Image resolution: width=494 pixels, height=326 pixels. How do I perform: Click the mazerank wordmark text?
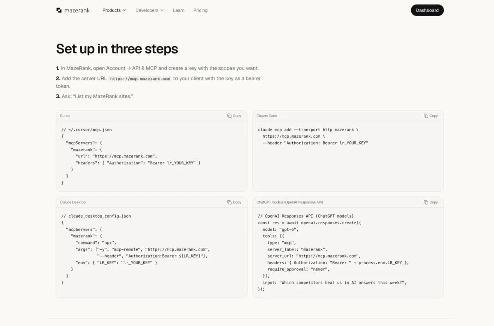click(77, 10)
